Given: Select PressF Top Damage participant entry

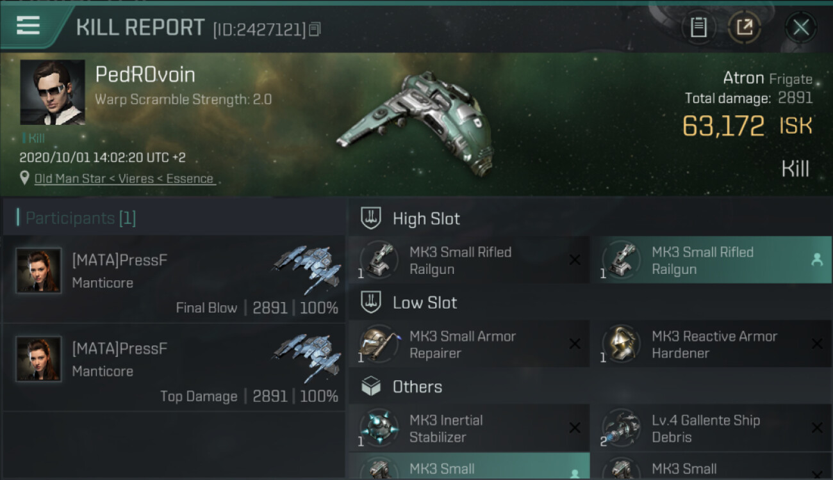Looking at the screenshot, I should [x=174, y=367].
